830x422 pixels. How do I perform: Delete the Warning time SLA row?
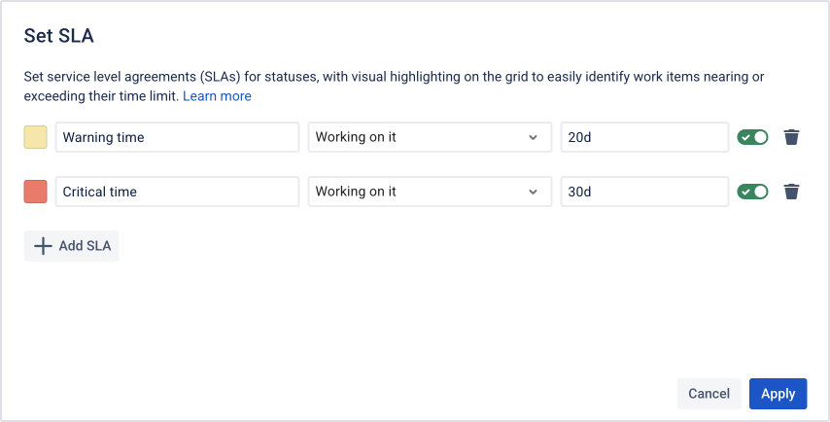point(791,137)
